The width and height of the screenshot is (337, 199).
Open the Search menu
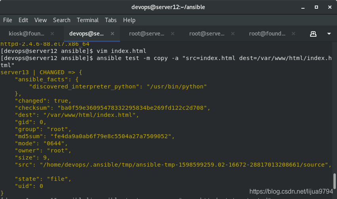tap(62, 20)
